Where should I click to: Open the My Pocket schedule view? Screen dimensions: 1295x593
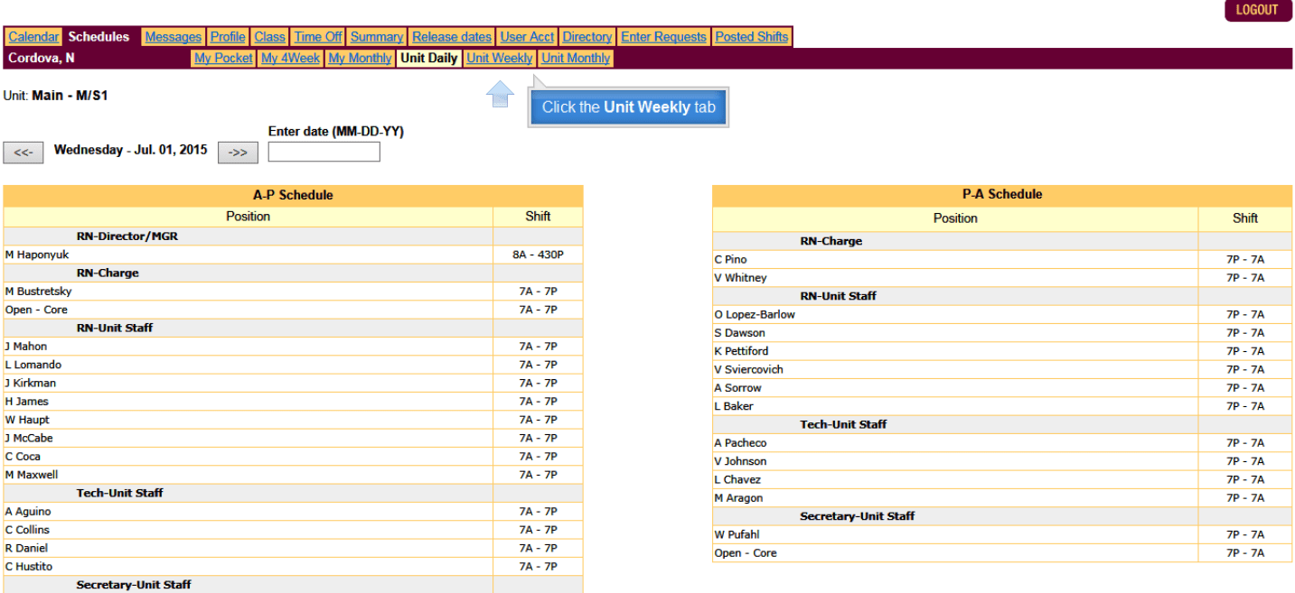[222, 57]
